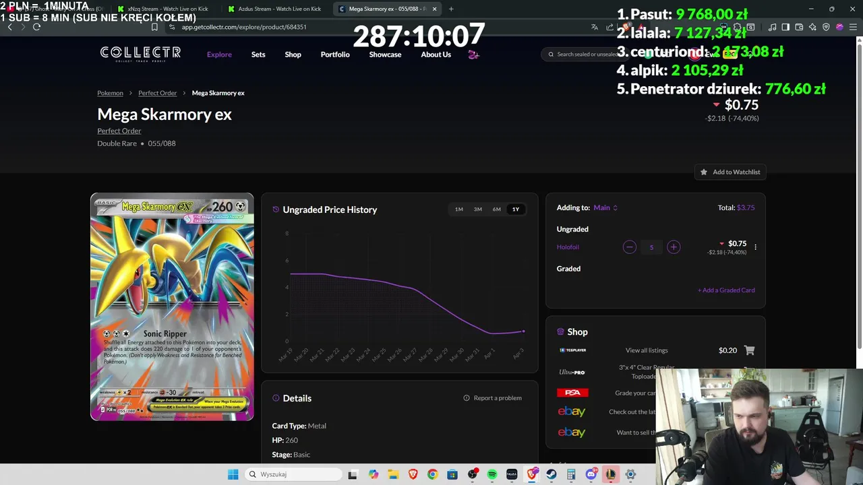
Task: Open the Perfect Order breadcrumb link
Action: pyautogui.click(x=157, y=93)
